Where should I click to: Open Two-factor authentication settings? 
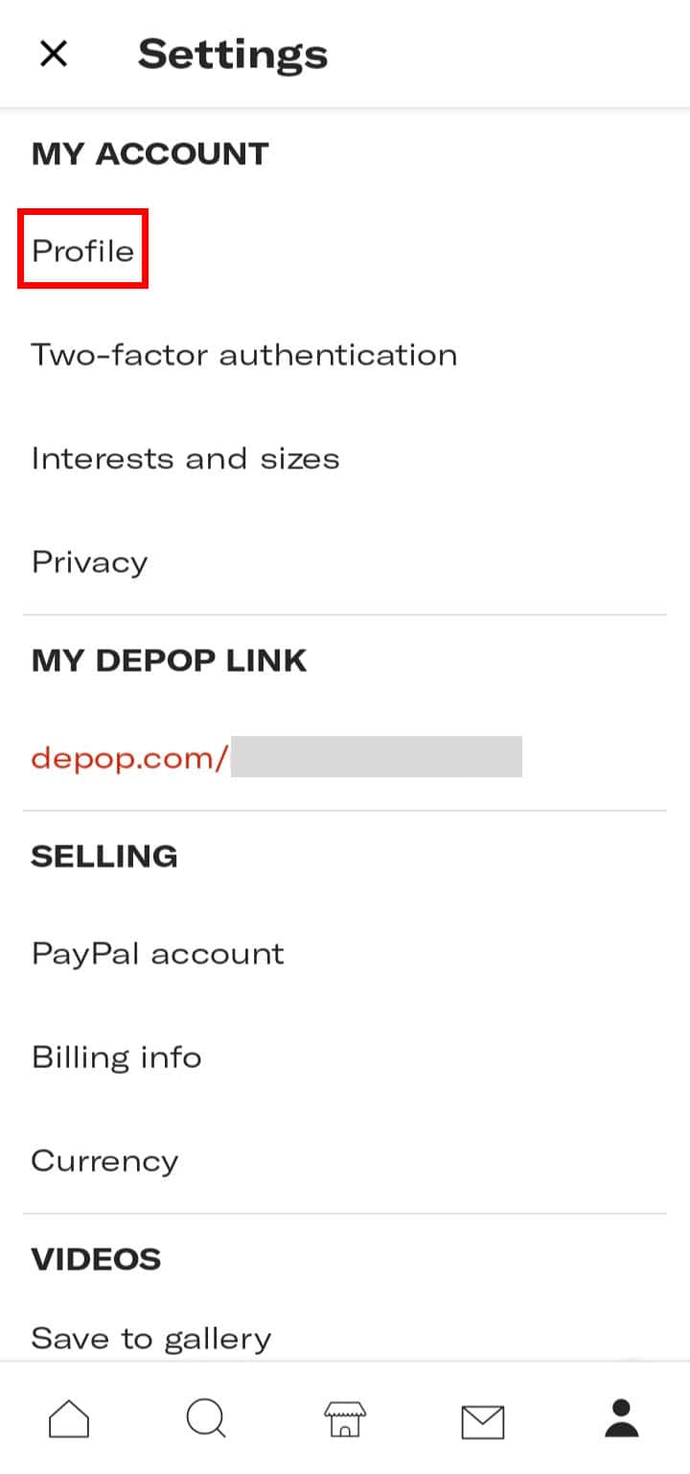click(244, 354)
